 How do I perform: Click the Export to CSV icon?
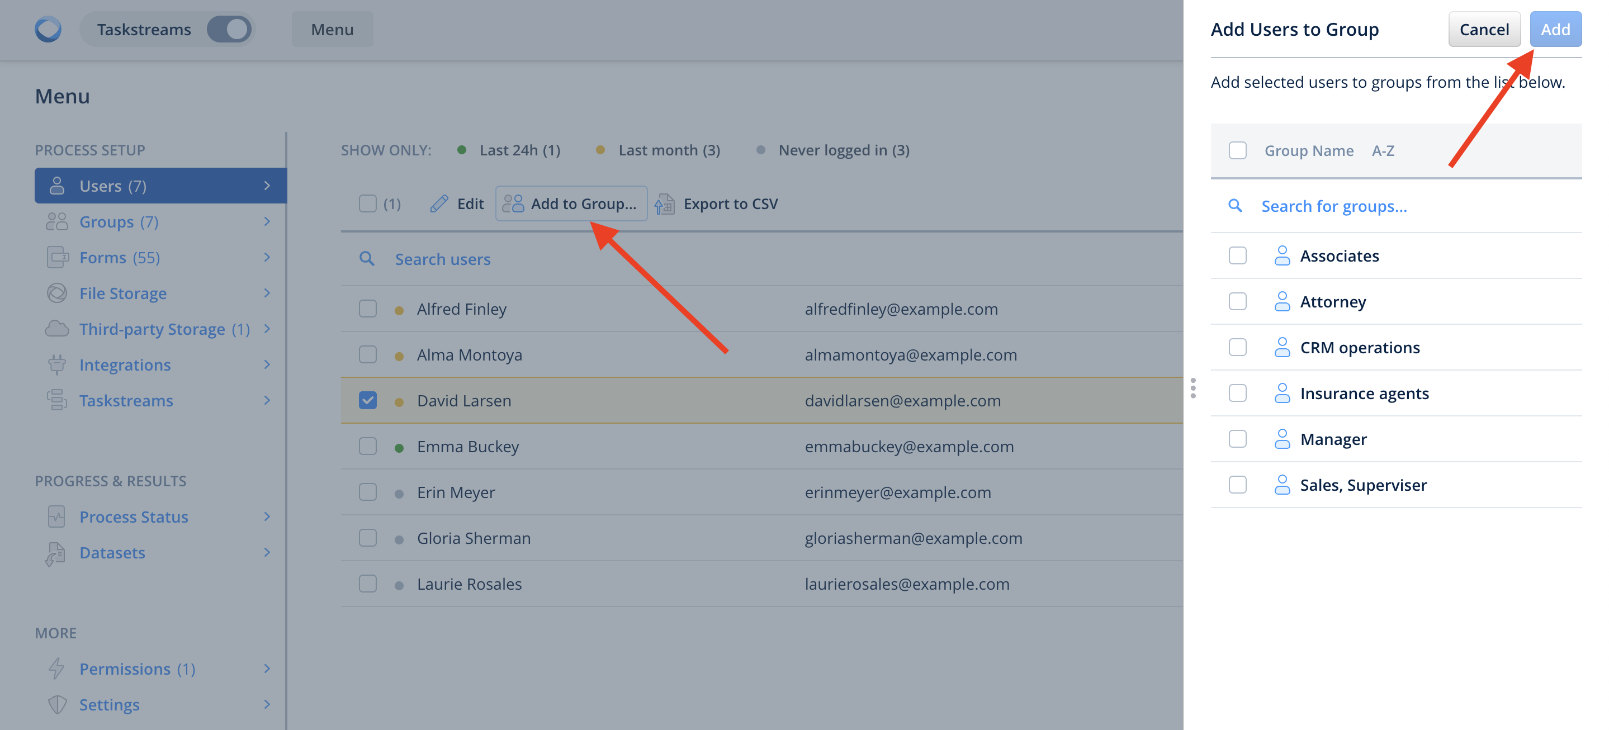click(665, 203)
